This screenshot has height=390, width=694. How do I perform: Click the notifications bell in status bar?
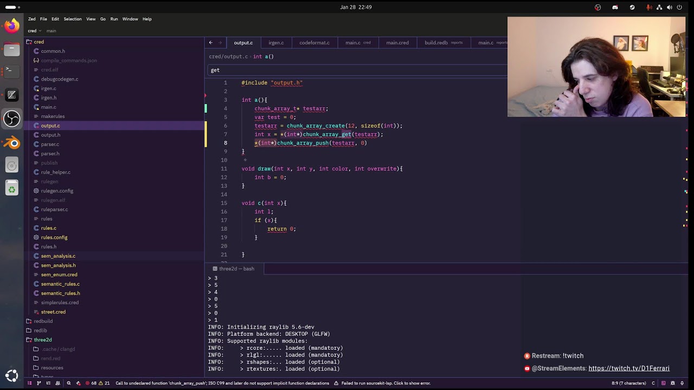(x=682, y=383)
